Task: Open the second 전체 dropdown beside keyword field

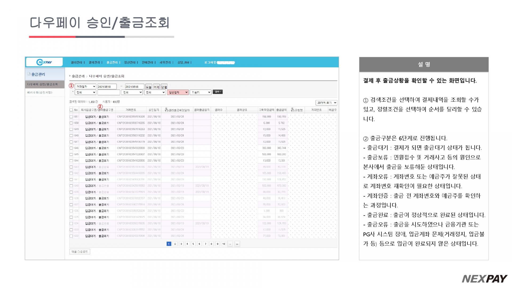Action: [x=132, y=92]
